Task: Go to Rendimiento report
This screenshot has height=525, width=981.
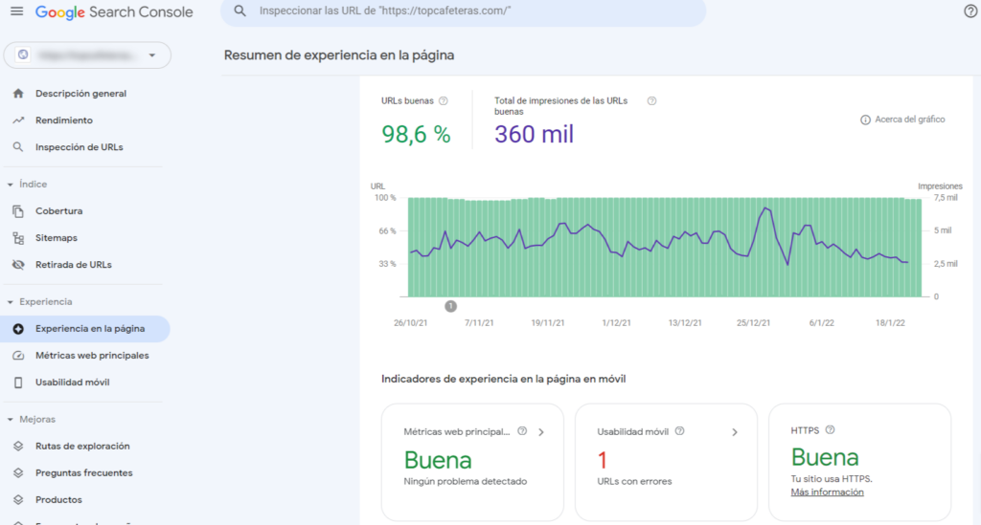Action: 64,120
